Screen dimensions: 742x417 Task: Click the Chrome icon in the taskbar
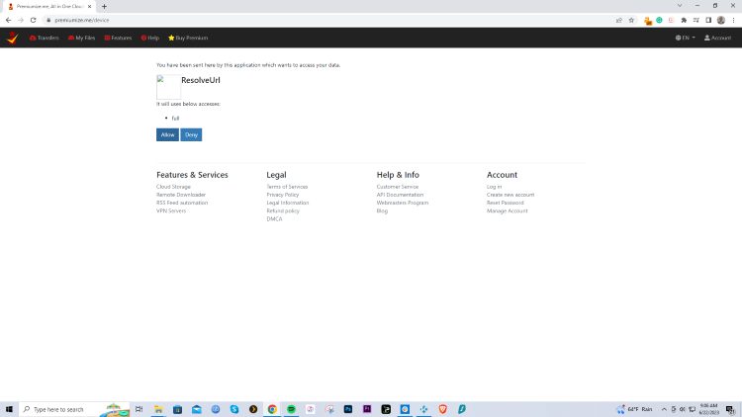coord(272,409)
